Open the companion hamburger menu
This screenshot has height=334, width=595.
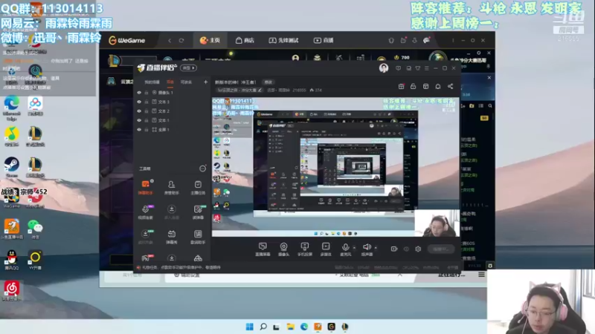427,68
